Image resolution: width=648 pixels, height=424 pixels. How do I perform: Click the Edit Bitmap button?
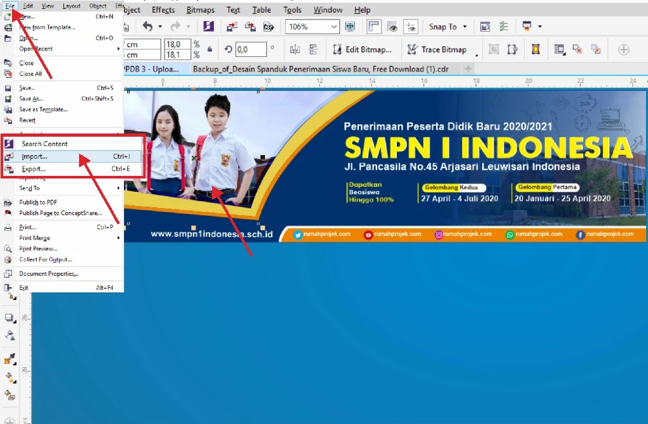(362, 49)
